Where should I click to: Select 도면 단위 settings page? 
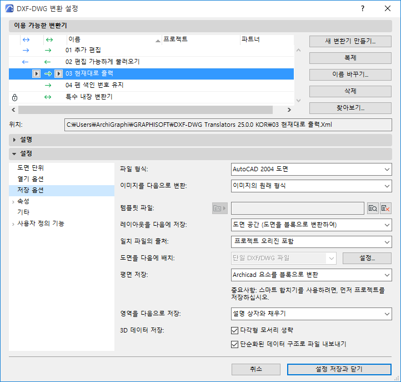pos(31,168)
